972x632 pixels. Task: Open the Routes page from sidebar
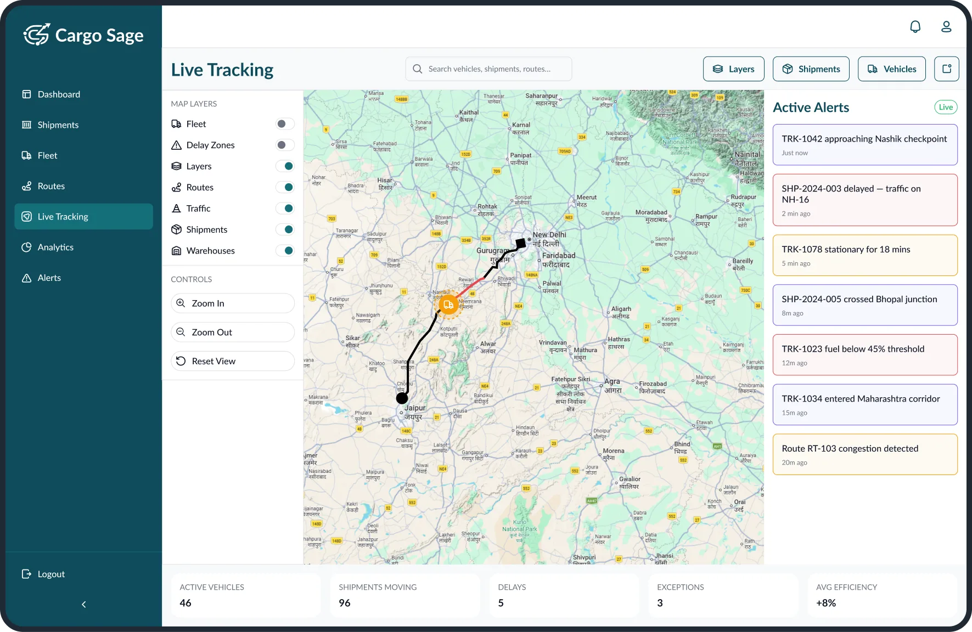[x=50, y=185]
